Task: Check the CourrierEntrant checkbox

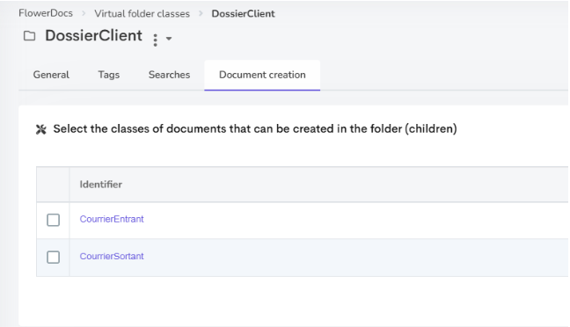Action: point(53,220)
